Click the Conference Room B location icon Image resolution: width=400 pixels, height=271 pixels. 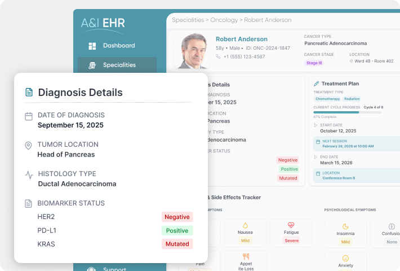coord(318,173)
